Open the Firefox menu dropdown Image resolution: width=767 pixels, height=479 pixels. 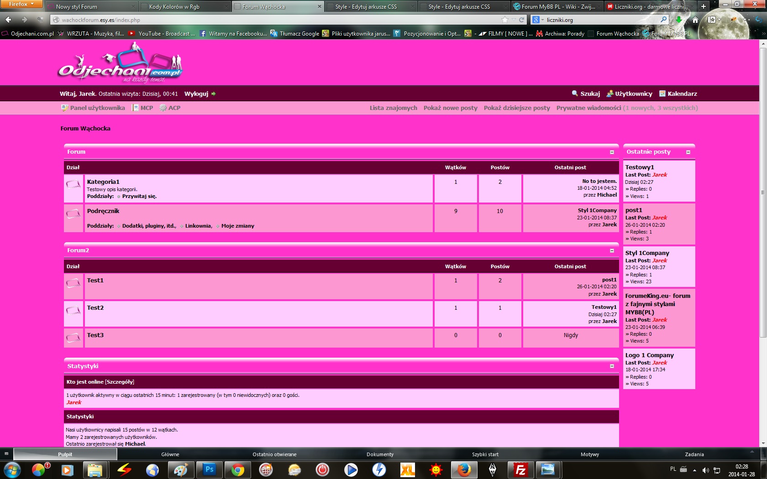click(x=21, y=4)
